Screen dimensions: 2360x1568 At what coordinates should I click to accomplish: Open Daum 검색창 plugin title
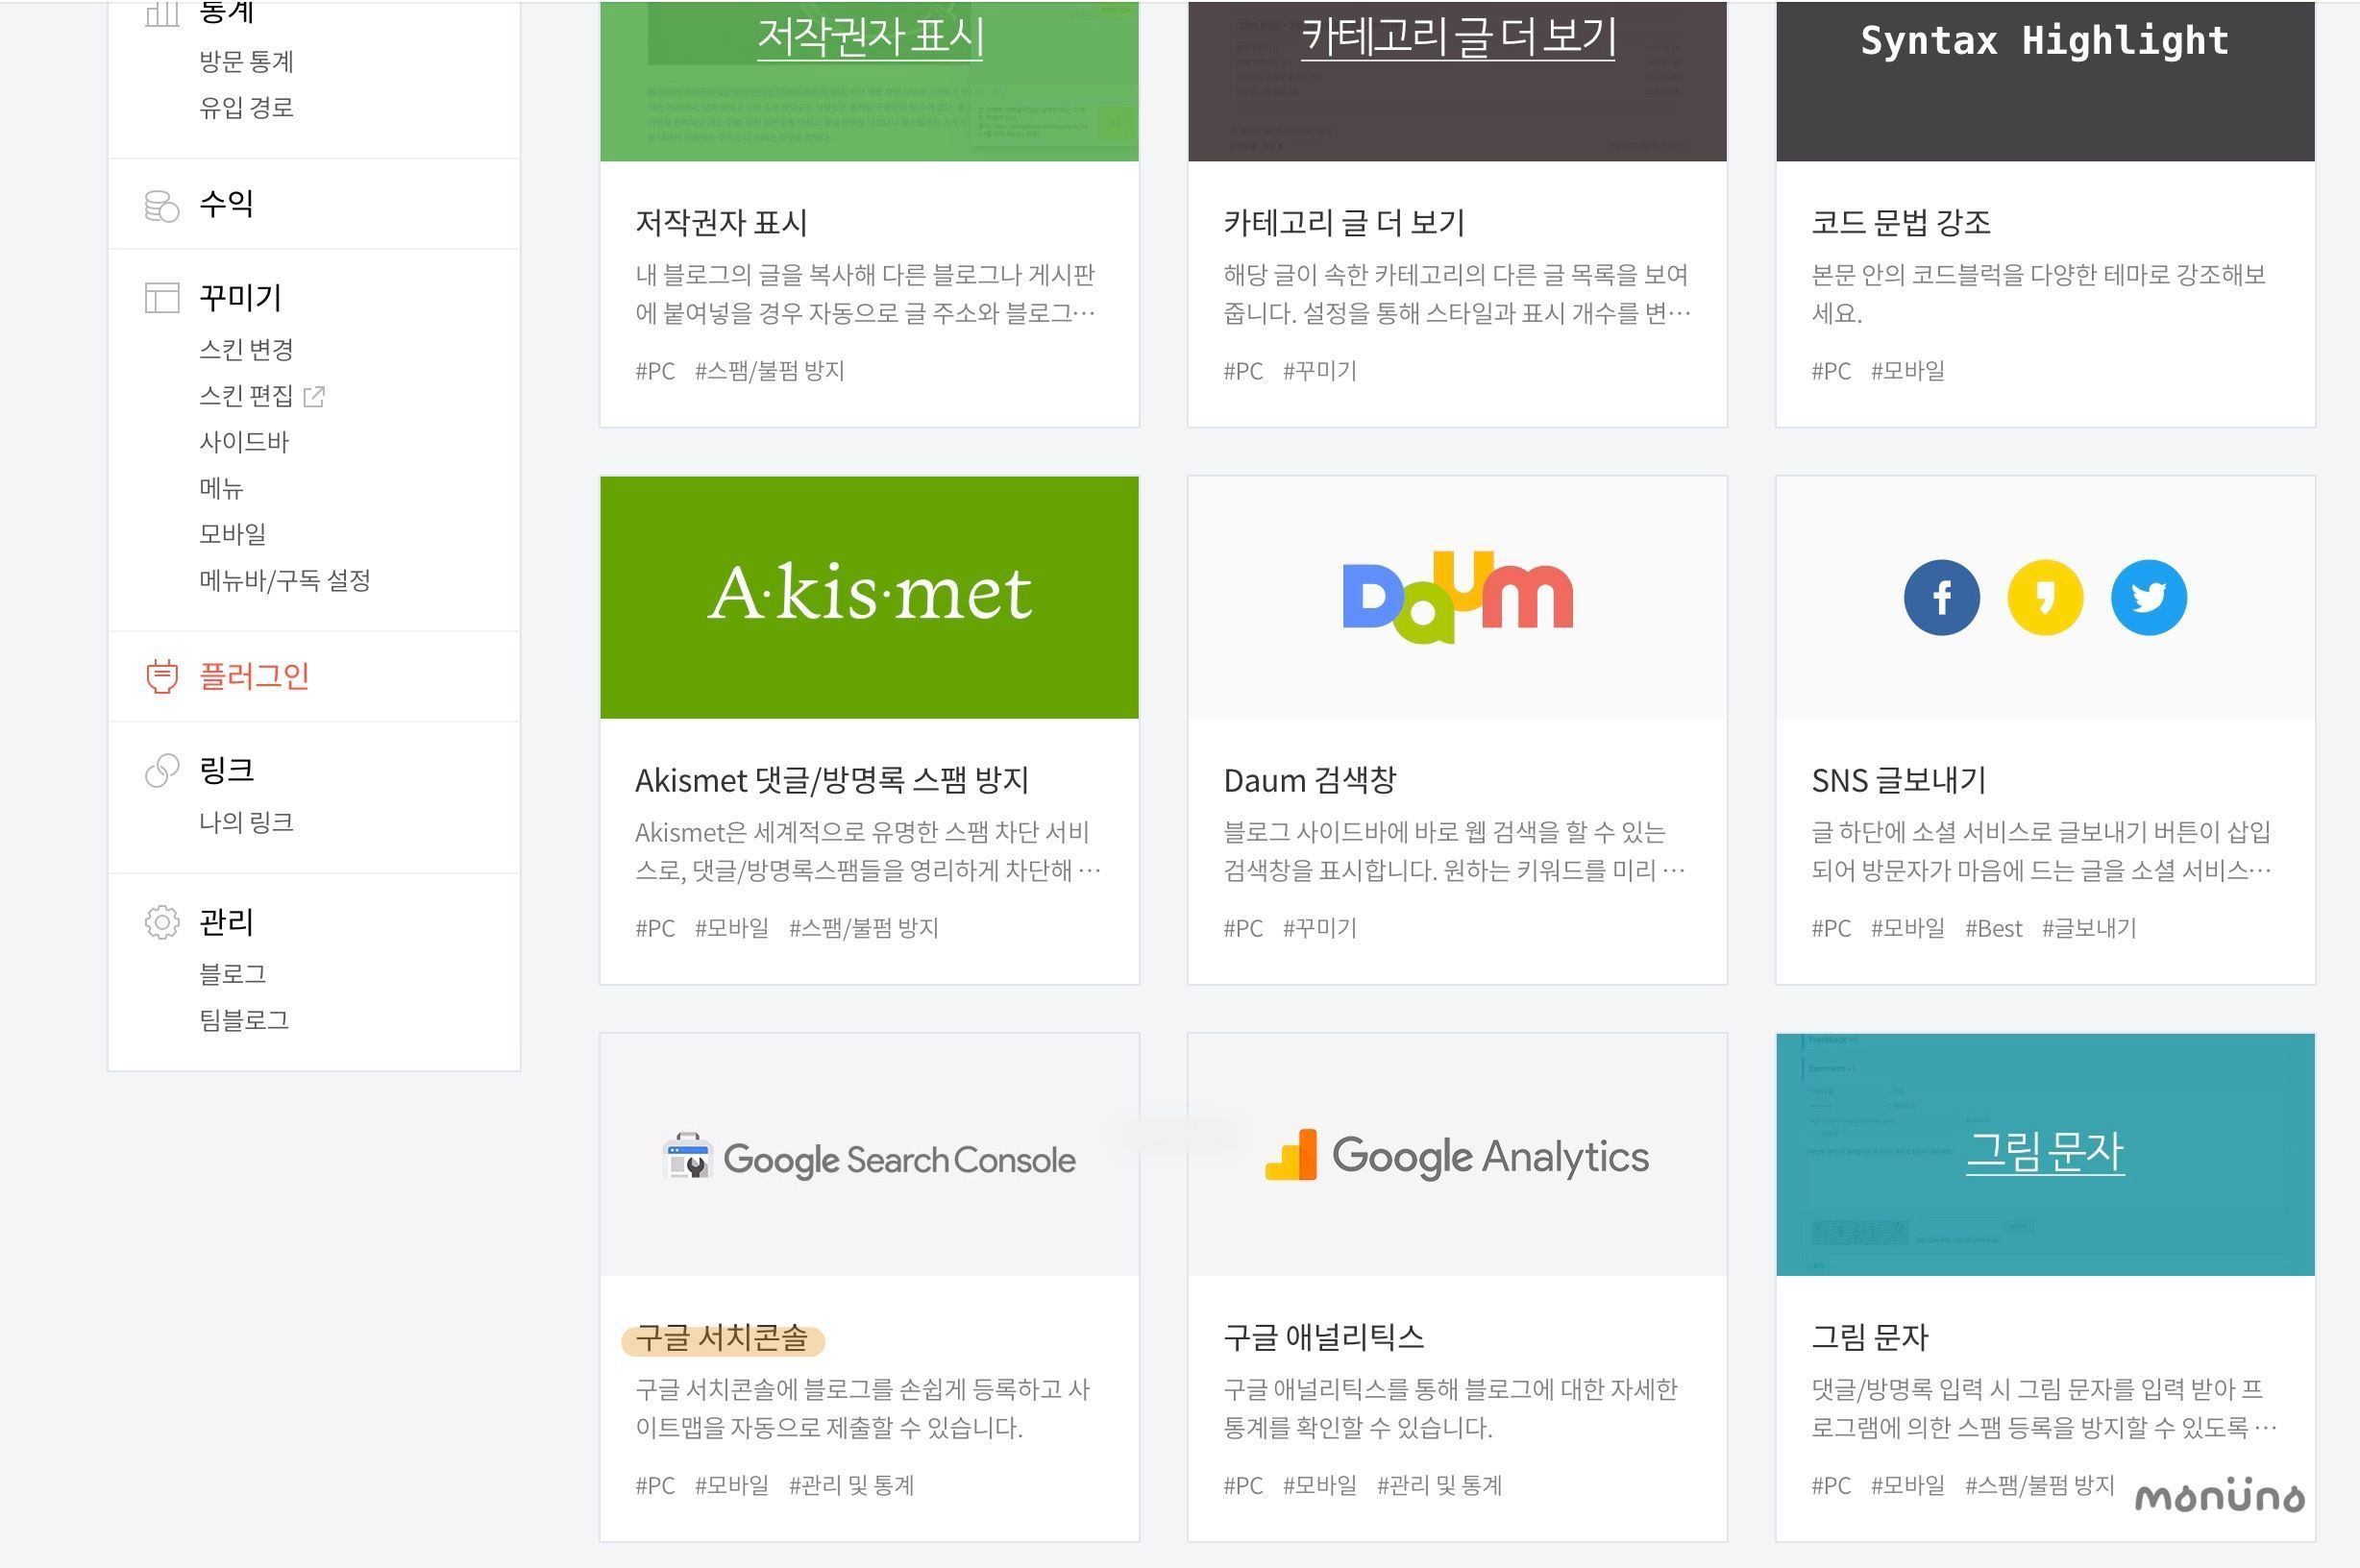click(x=1309, y=780)
